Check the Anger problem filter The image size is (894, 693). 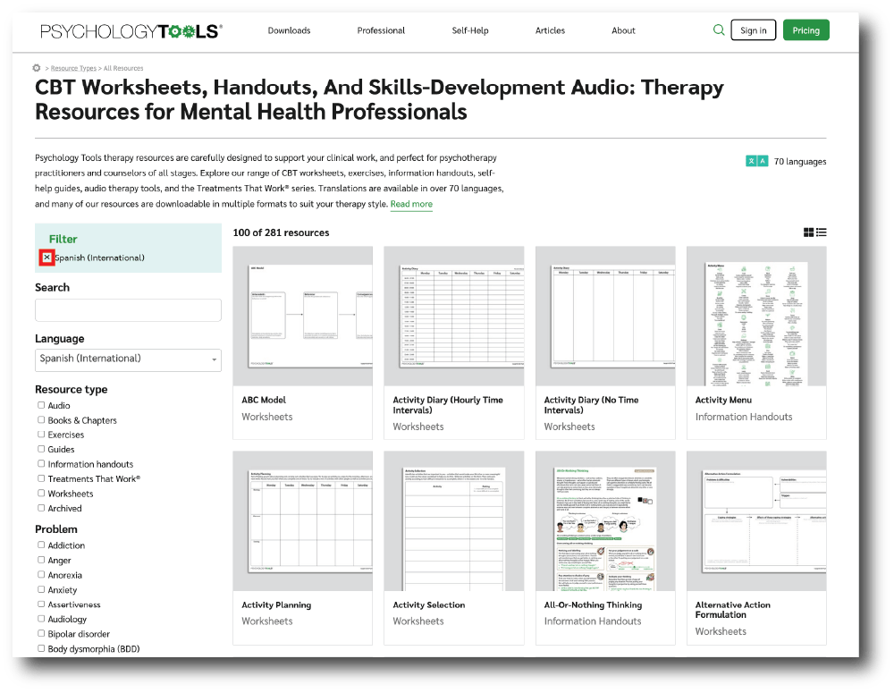click(x=41, y=560)
